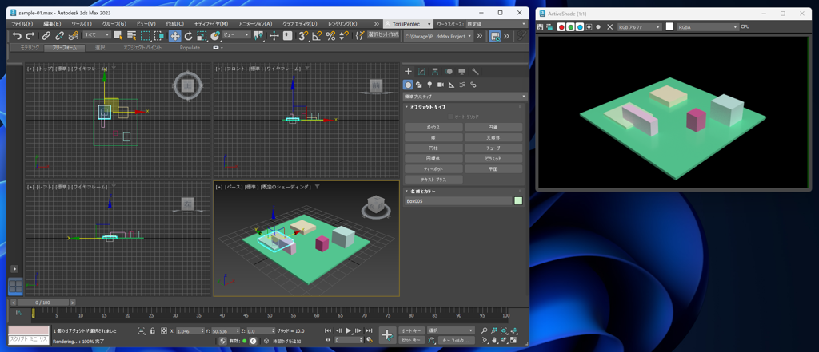Collapse the 名前とカラー rollout
Viewport: 819px width, 352px height.
423,192
